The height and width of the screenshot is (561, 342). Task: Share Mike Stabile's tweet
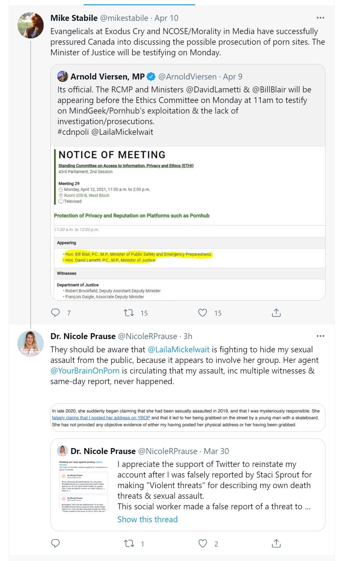point(276,313)
